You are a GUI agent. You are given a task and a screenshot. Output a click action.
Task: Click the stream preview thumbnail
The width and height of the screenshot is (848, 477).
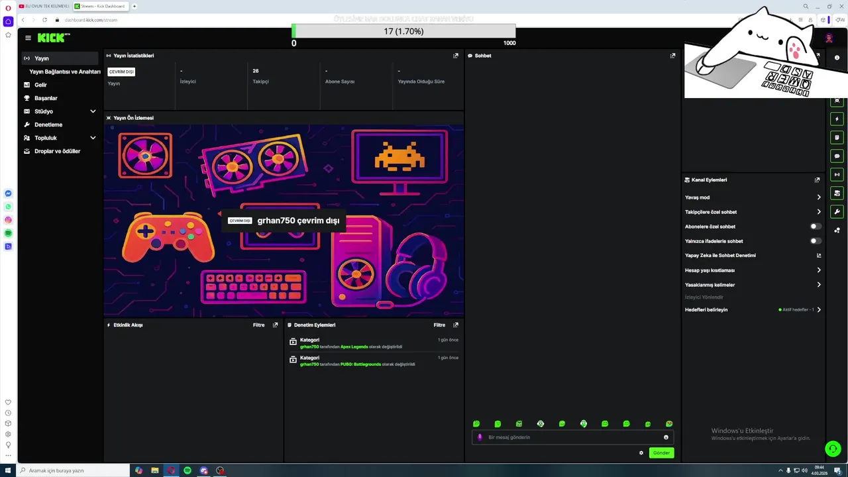[284, 221]
